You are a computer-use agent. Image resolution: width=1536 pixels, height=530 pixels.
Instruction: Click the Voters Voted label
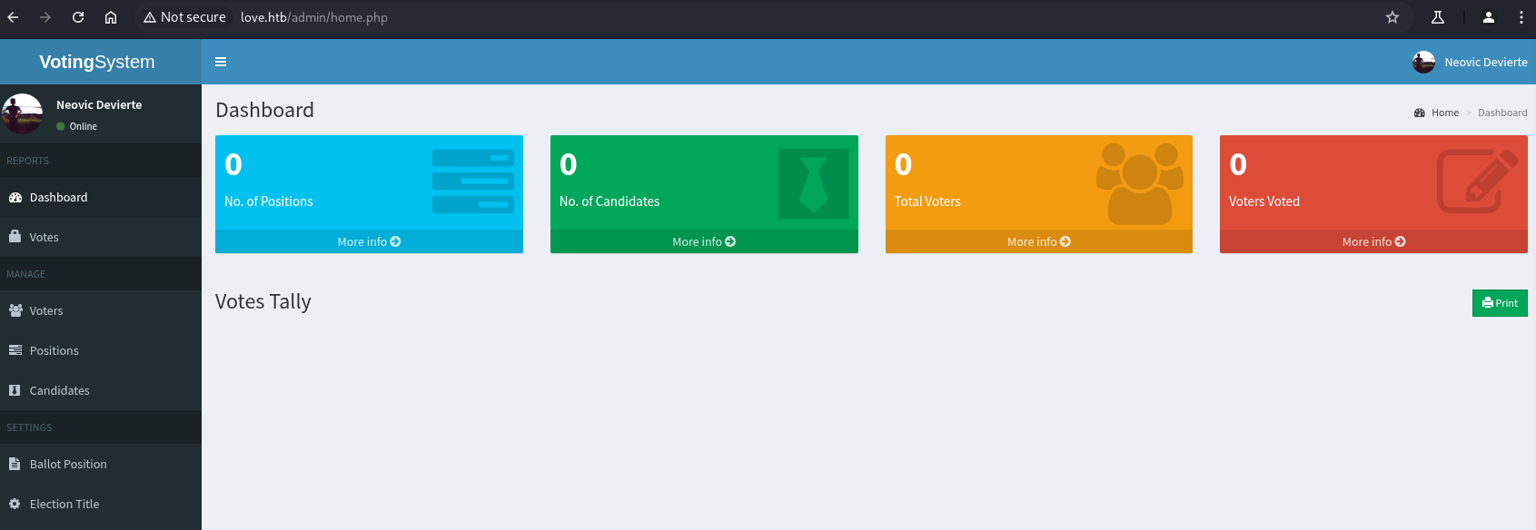(x=1264, y=201)
